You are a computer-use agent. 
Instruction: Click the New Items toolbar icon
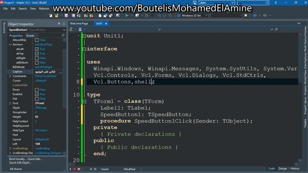coord(51,15)
